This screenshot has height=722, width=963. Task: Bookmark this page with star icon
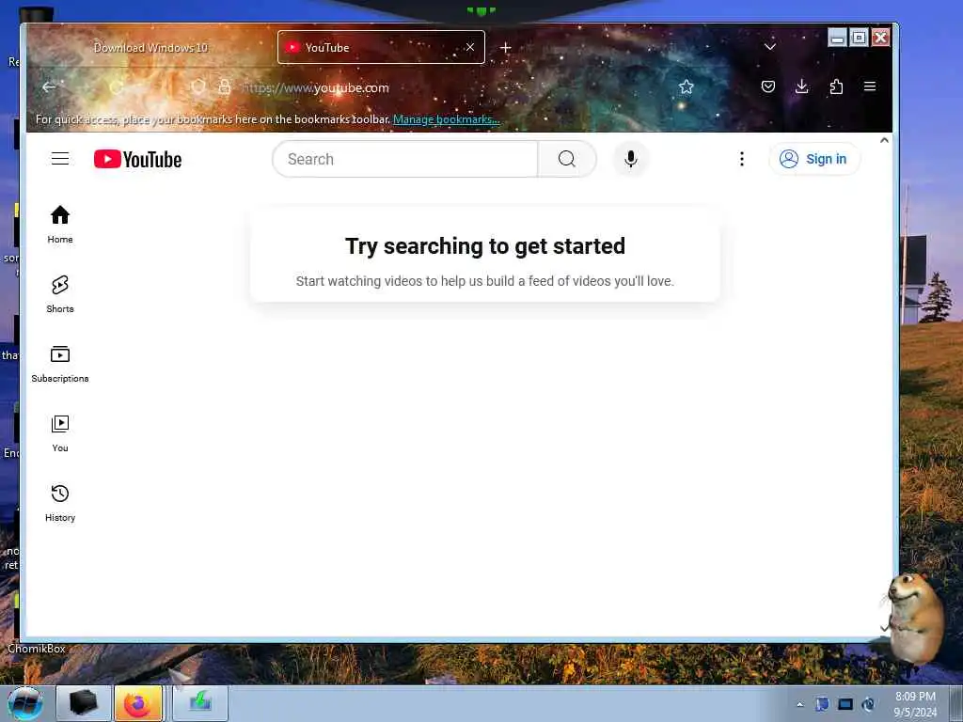pos(686,87)
